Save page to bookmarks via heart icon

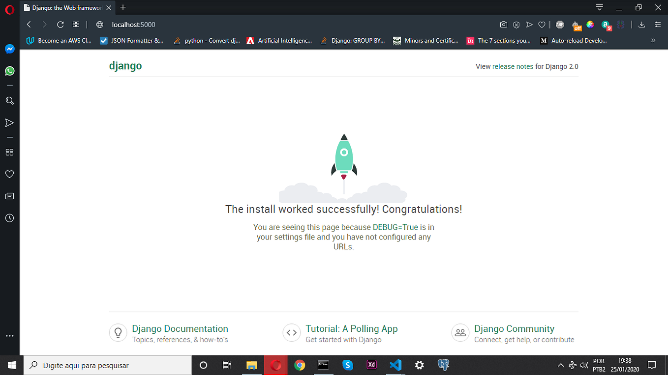point(542,24)
